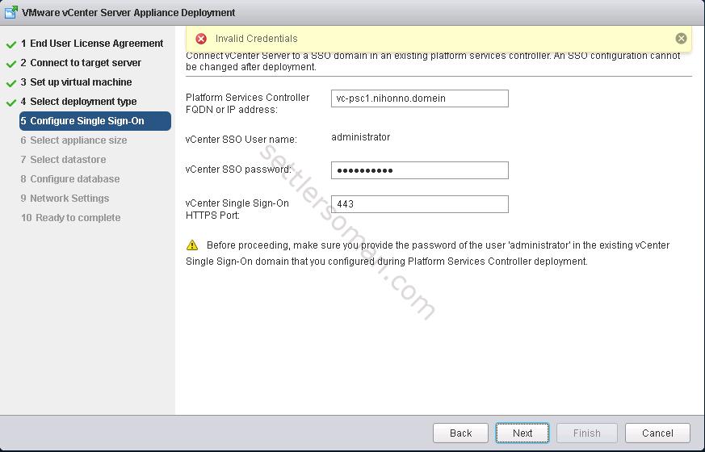
Task: Click the 'vCenter SSO User name:' label
Action: (241, 140)
